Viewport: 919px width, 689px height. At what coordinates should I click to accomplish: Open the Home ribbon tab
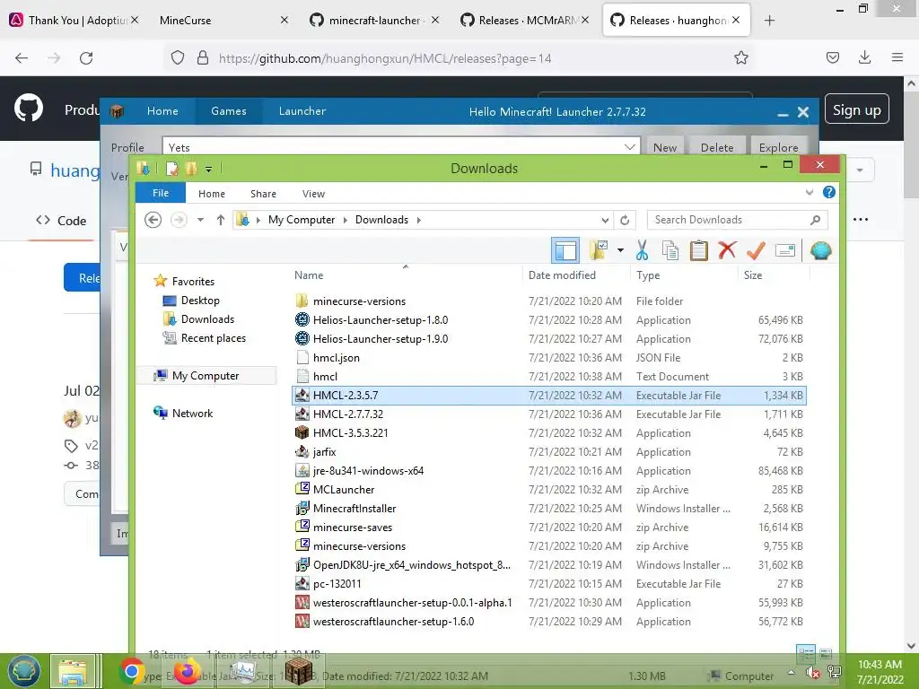tap(212, 194)
